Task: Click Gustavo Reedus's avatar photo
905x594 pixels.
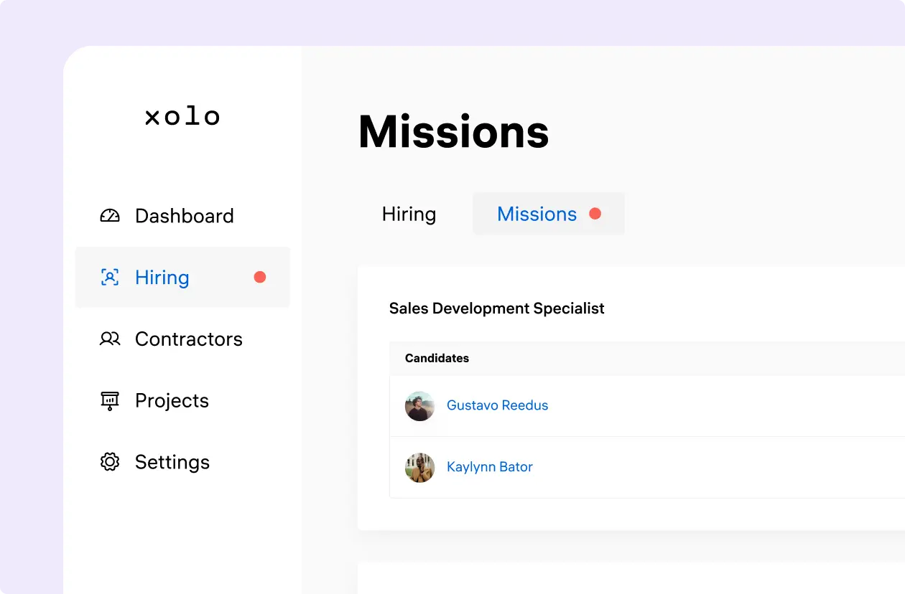Action: 419,405
